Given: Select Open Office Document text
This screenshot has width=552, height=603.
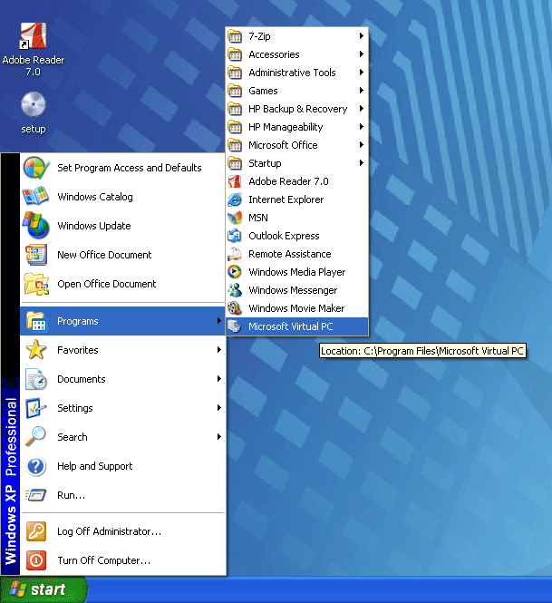Looking at the screenshot, I should pos(106,284).
